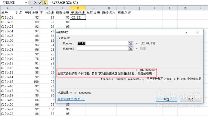Select cell C121401
The image size is (208, 116).
click(8, 17)
